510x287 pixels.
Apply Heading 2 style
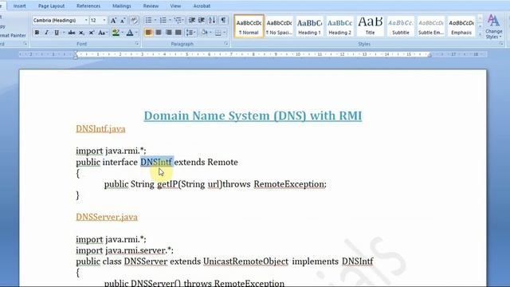(339, 26)
